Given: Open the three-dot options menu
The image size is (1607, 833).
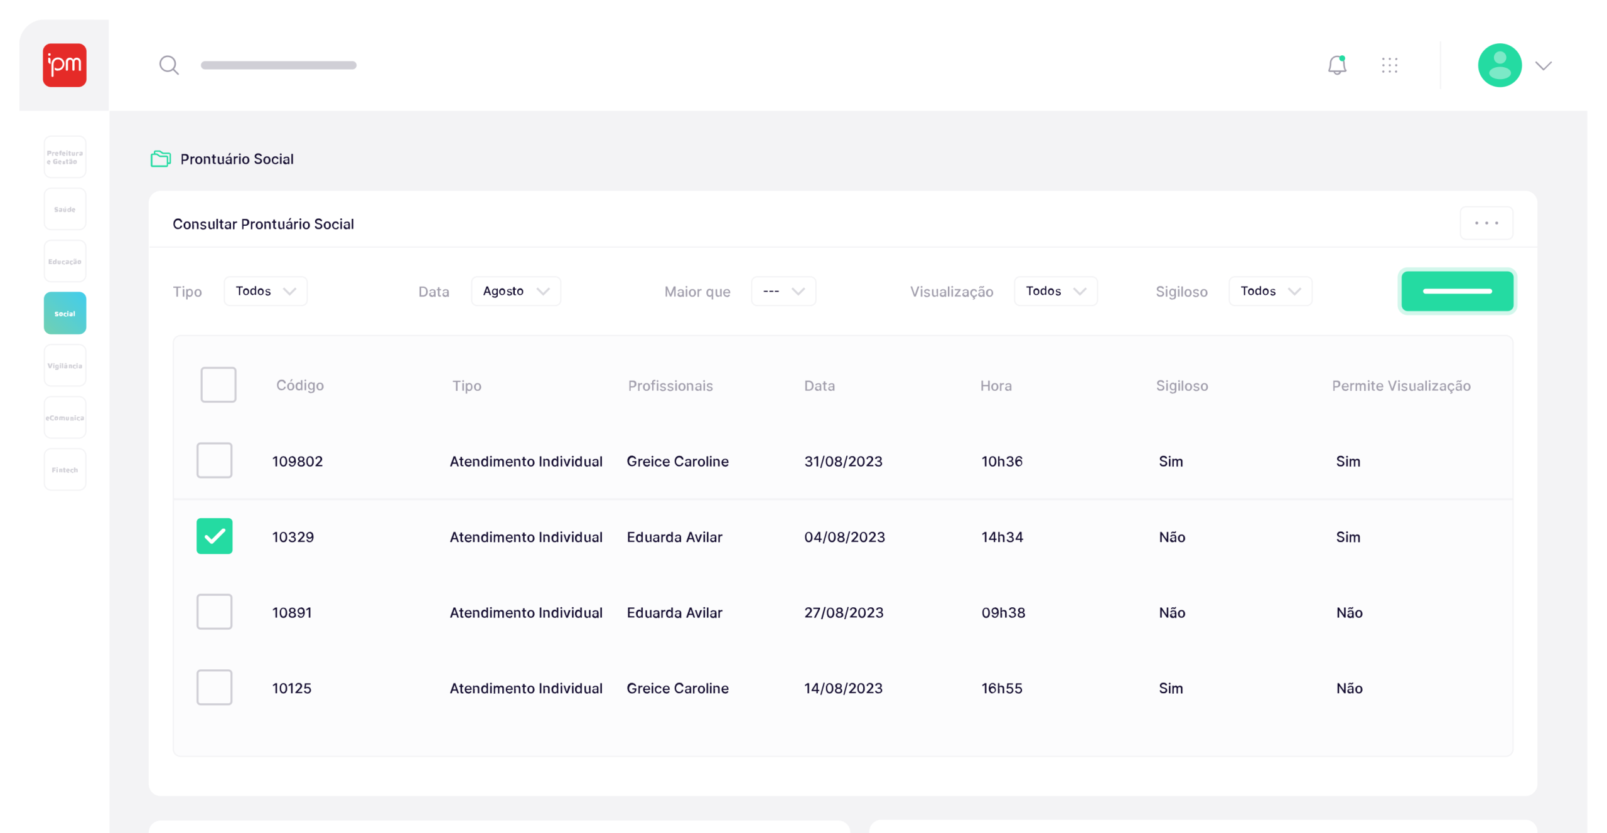Looking at the screenshot, I should coord(1486,223).
